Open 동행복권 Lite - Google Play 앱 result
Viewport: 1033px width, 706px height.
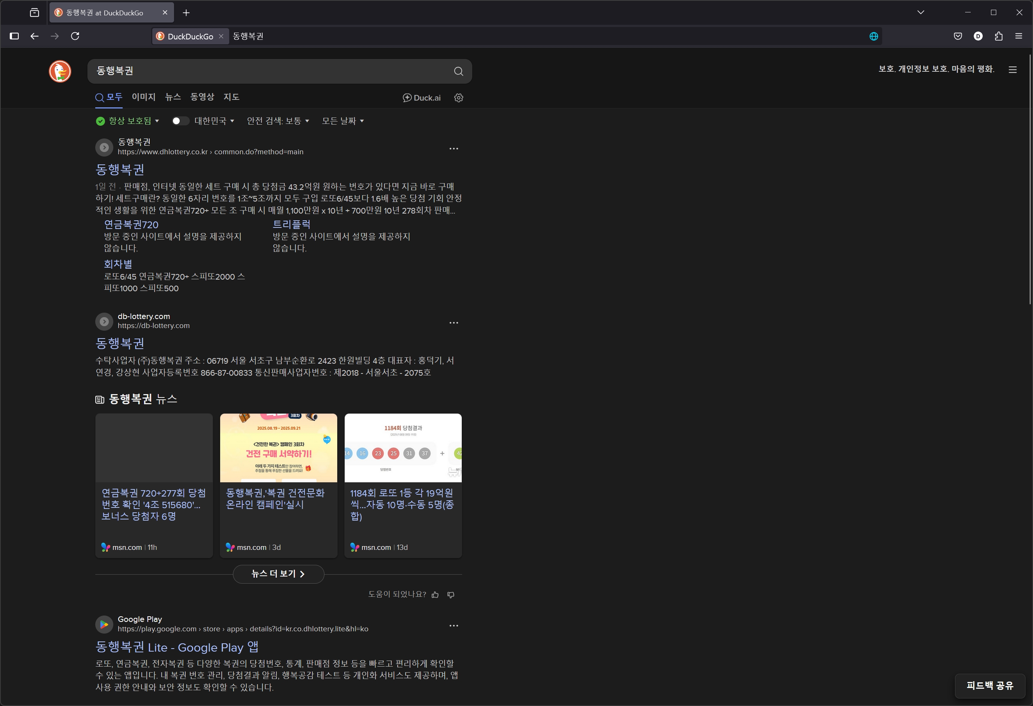click(177, 647)
